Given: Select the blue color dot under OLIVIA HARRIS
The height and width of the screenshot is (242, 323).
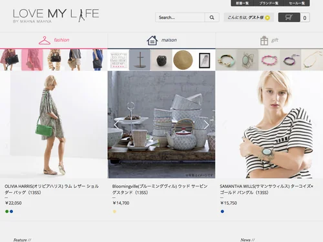Looking at the screenshot, I should [12, 212].
